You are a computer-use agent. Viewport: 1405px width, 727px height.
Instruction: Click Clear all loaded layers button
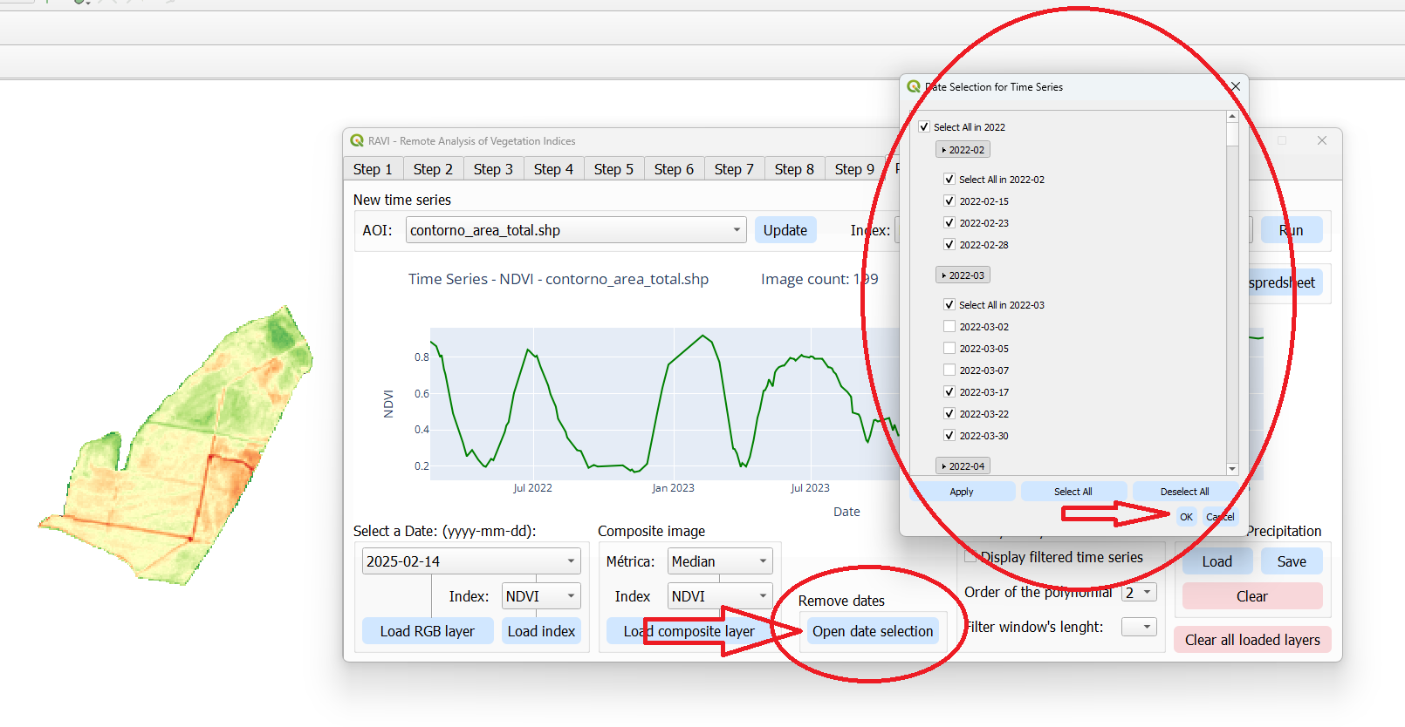(x=1252, y=640)
